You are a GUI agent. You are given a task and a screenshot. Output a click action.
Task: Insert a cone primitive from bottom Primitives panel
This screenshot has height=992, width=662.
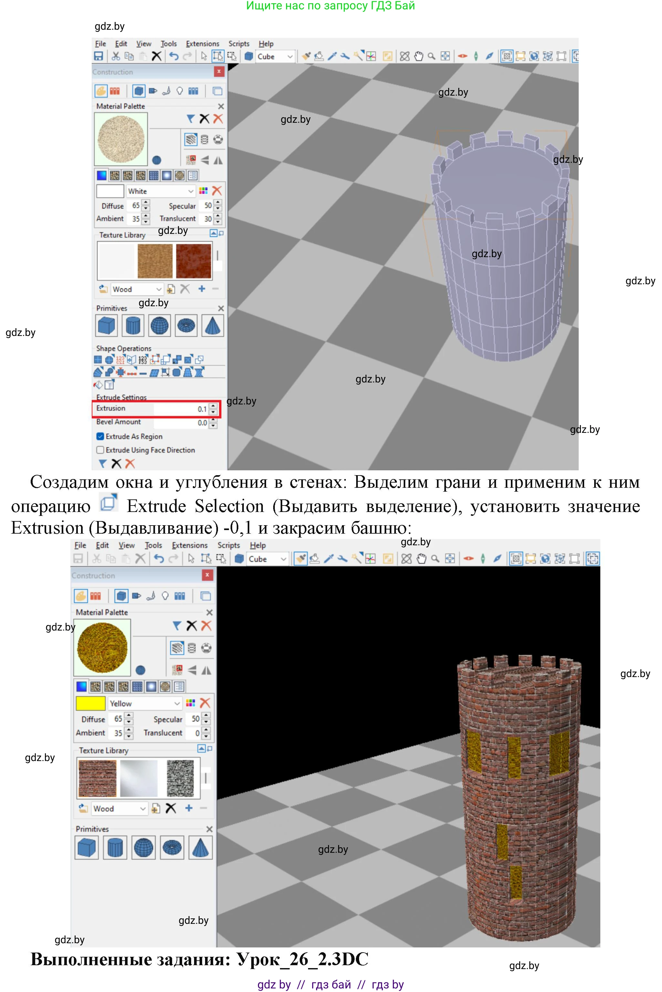tap(200, 848)
